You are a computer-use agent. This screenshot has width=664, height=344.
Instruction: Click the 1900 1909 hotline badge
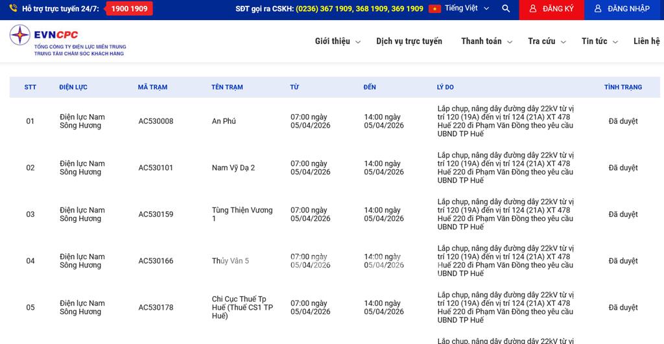(129, 9)
